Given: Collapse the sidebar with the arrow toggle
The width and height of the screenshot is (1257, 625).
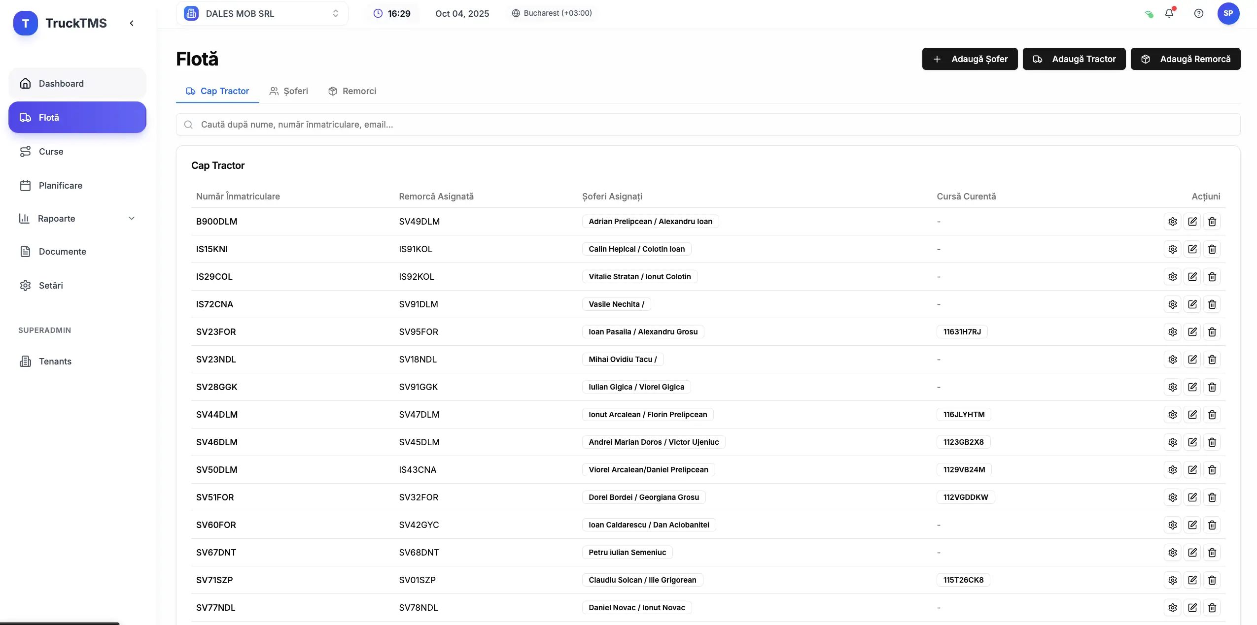Looking at the screenshot, I should tap(132, 23).
